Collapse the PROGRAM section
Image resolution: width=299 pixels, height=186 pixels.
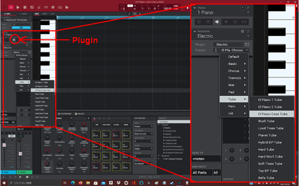195,32
